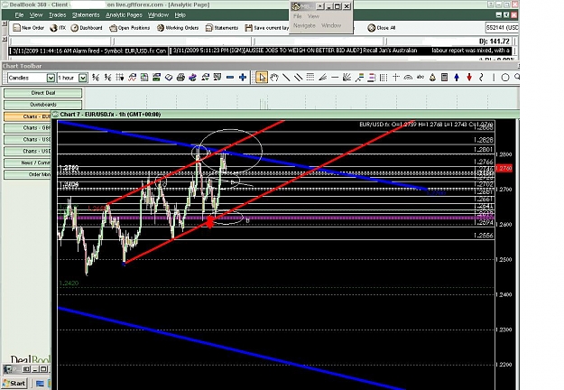Click Statements toolbar button
The width and height of the screenshot is (564, 390).
(x=222, y=28)
